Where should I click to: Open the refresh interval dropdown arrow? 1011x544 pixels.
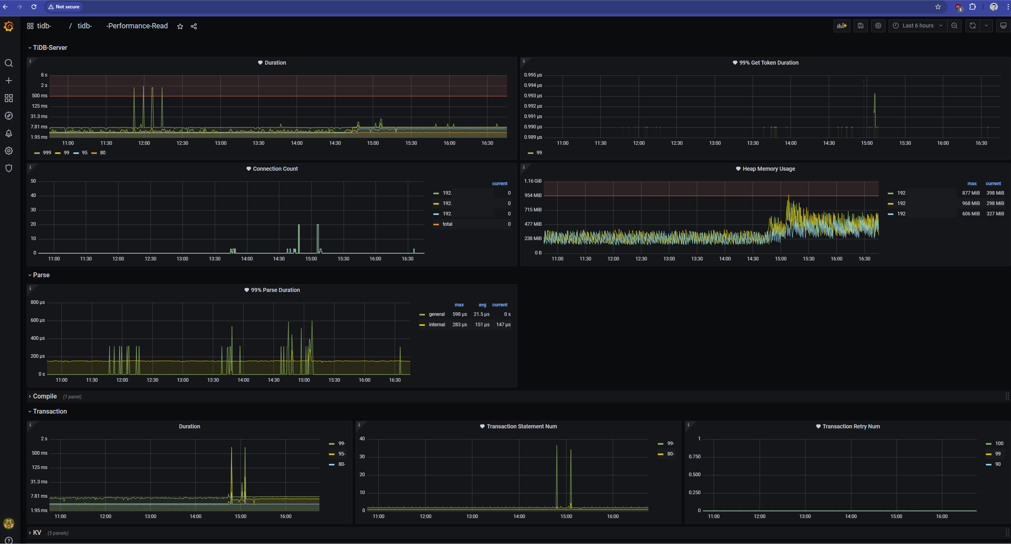point(986,26)
